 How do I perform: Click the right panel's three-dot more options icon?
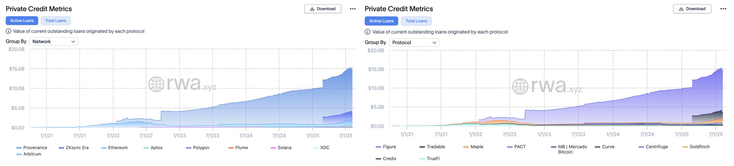click(x=723, y=9)
